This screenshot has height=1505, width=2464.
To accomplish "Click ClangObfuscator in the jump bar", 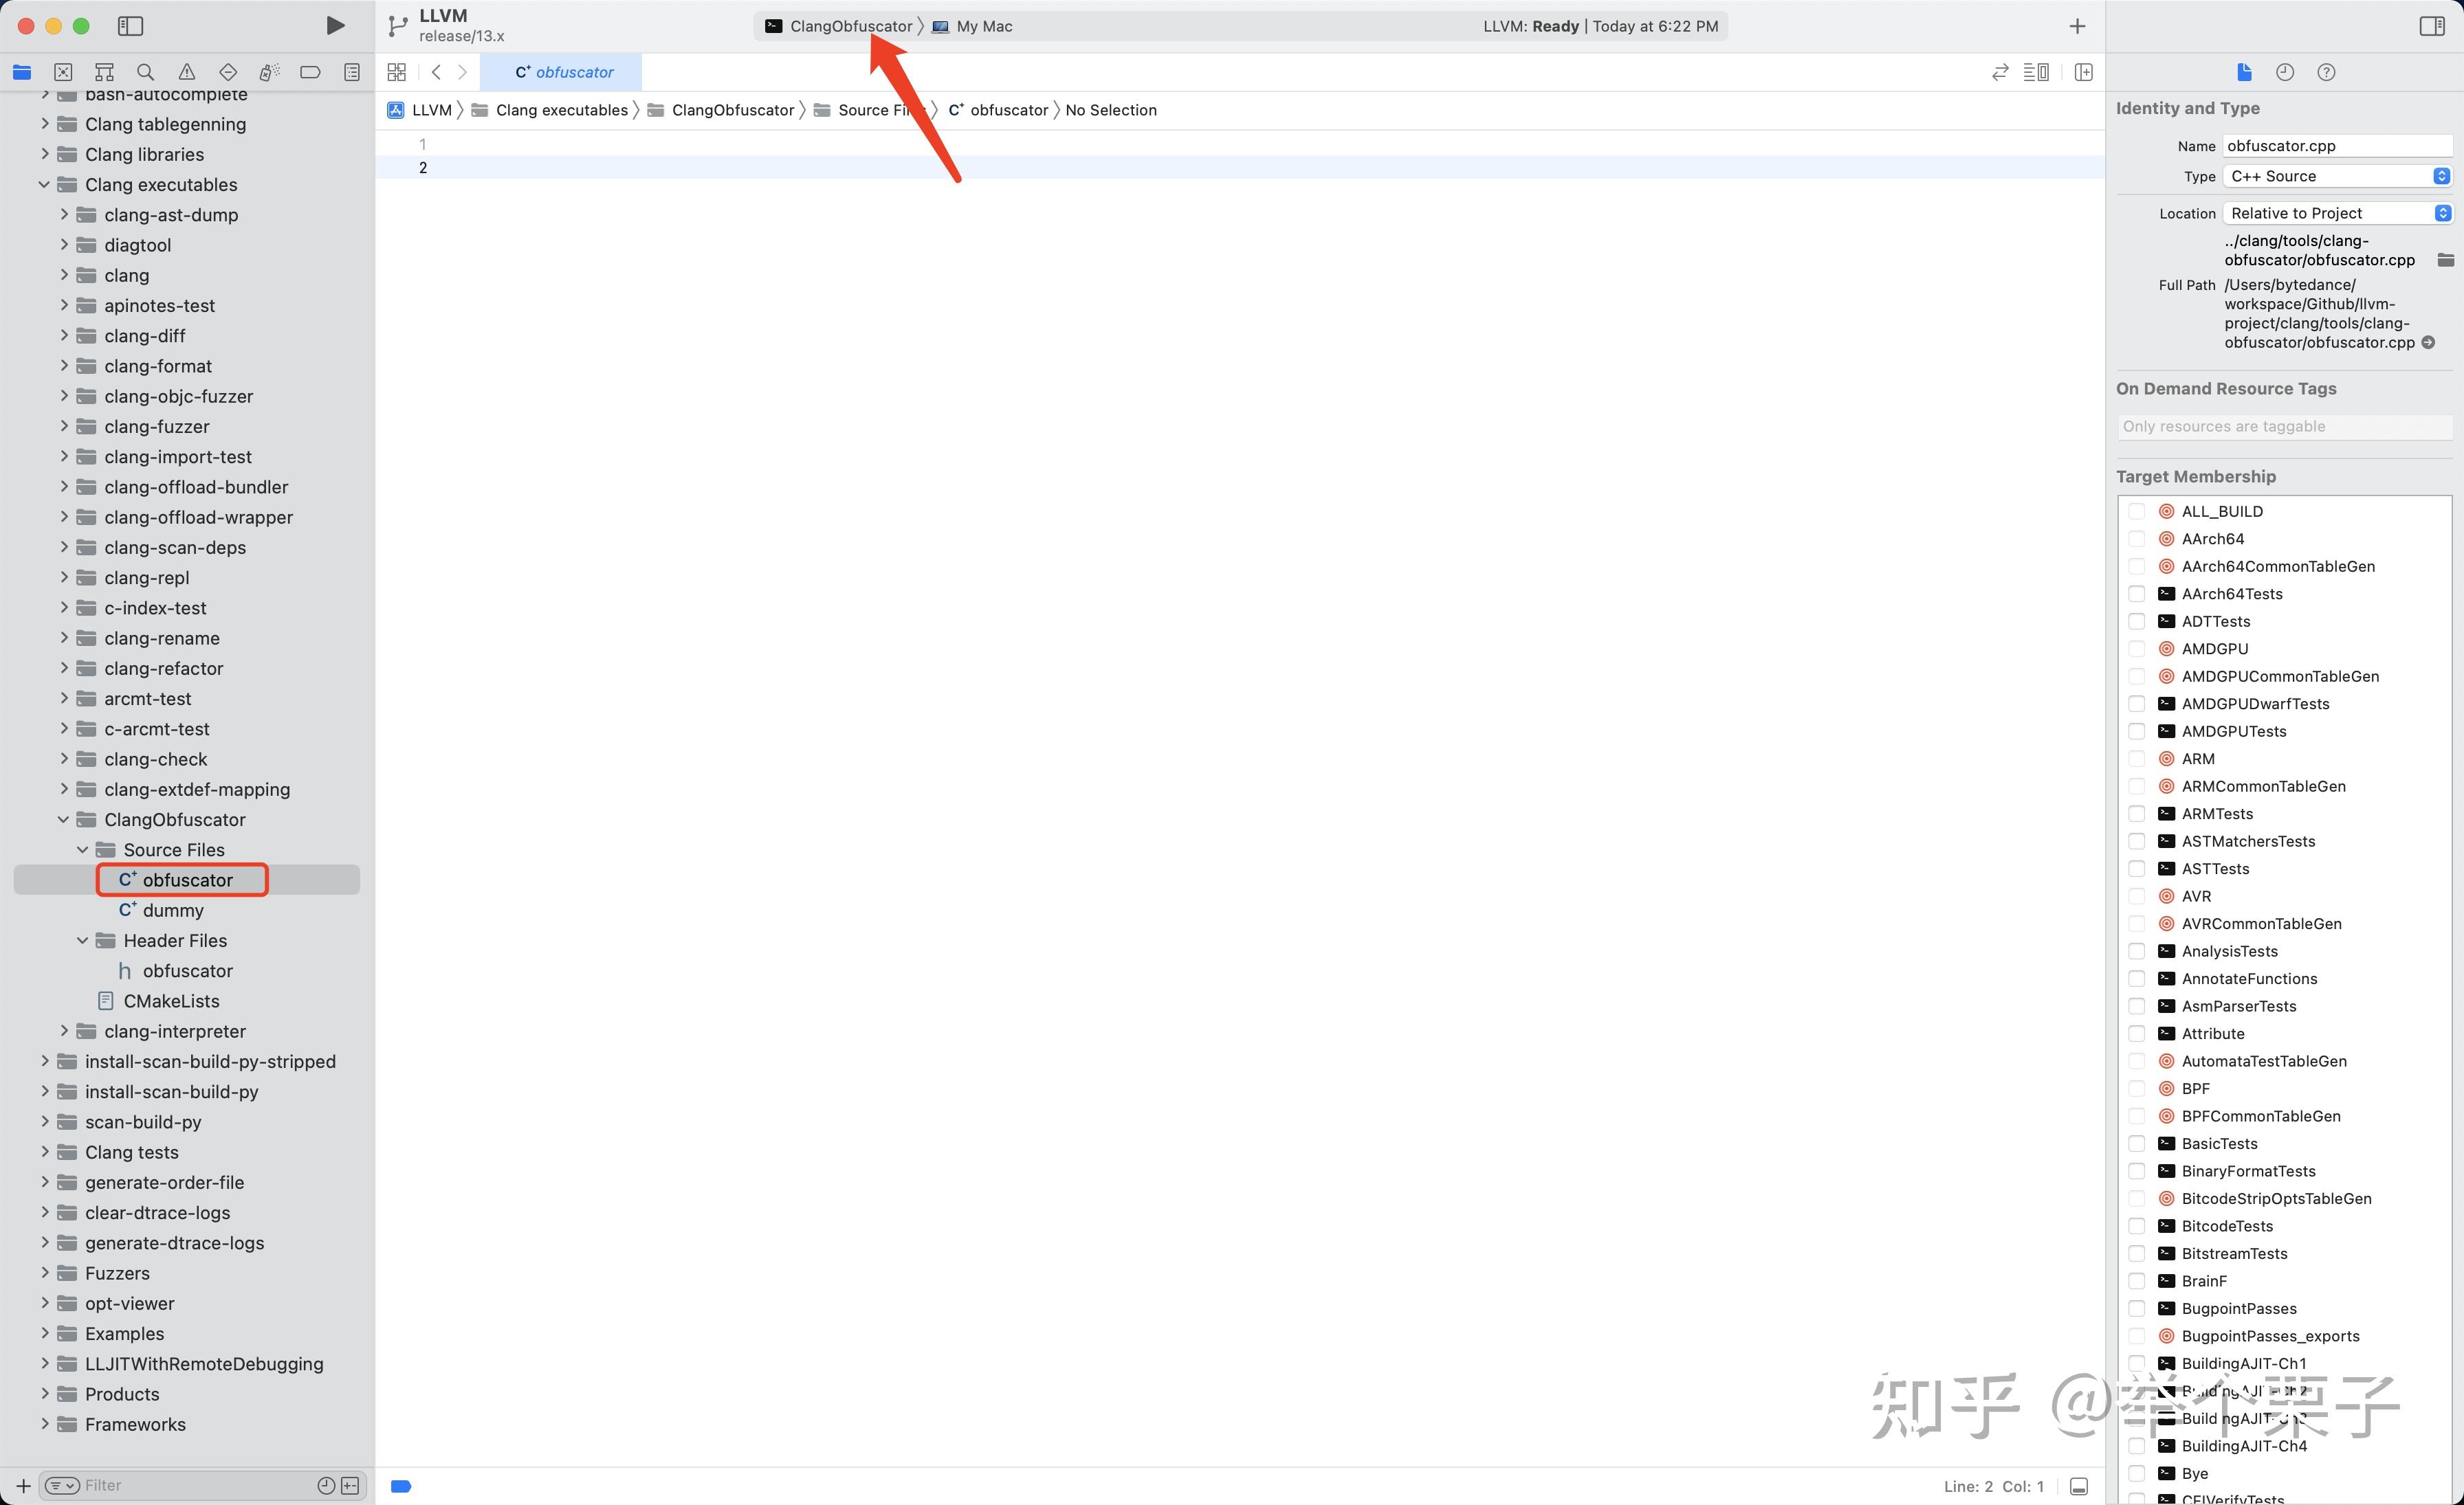I will pos(732,110).
